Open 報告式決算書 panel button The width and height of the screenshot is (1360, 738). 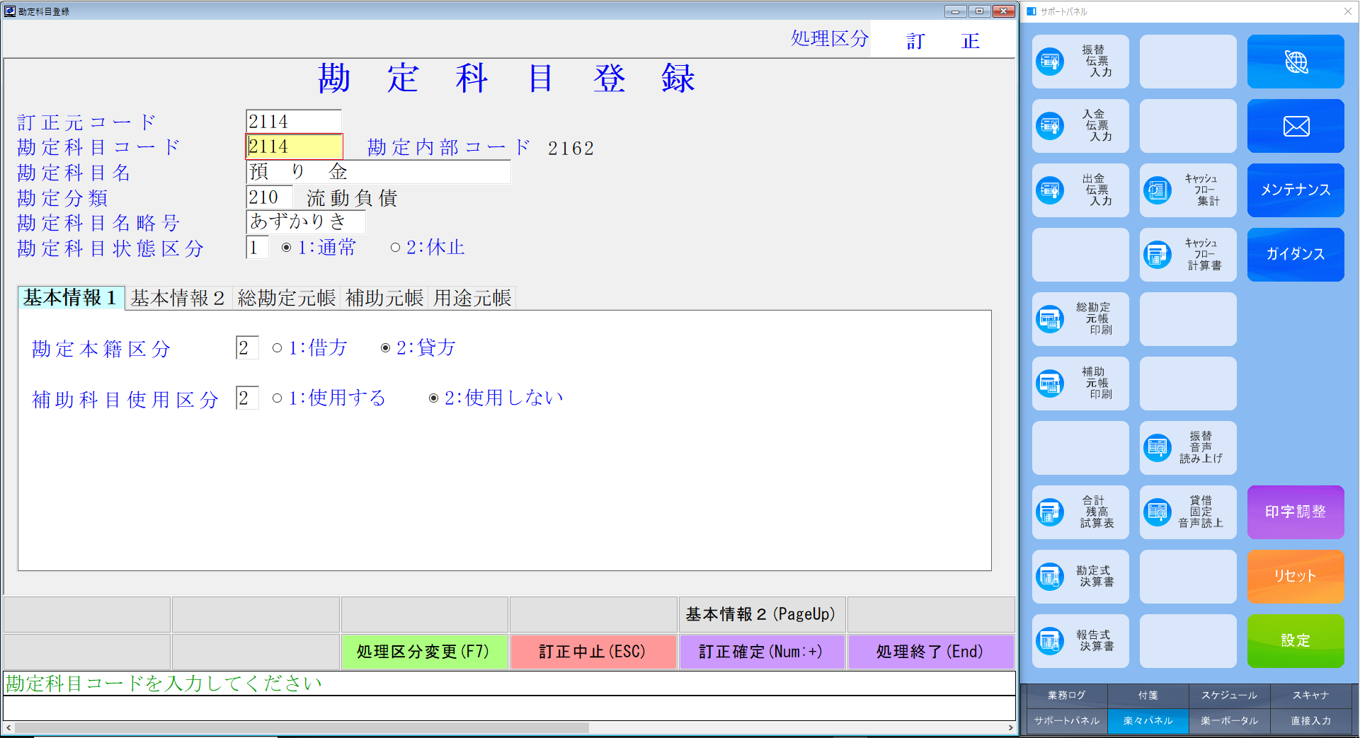point(1080,641)
